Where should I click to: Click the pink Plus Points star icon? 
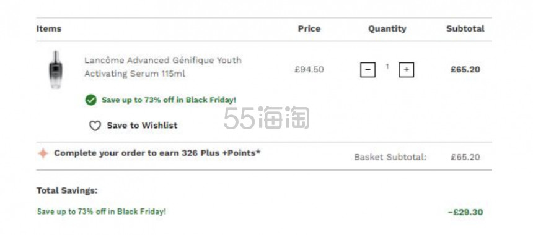[x=43, y=153]
